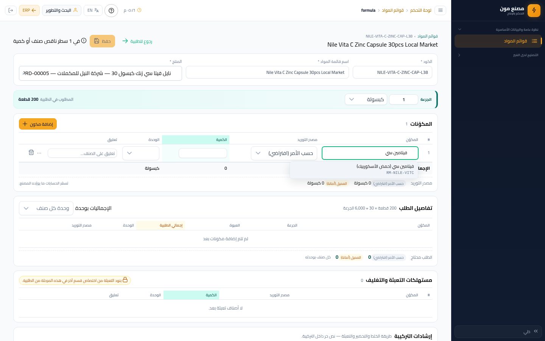Screen dimensions: 545x341
Task: Expand التصنيع لدى الغير sidebar section
Action: pos(498,55)
